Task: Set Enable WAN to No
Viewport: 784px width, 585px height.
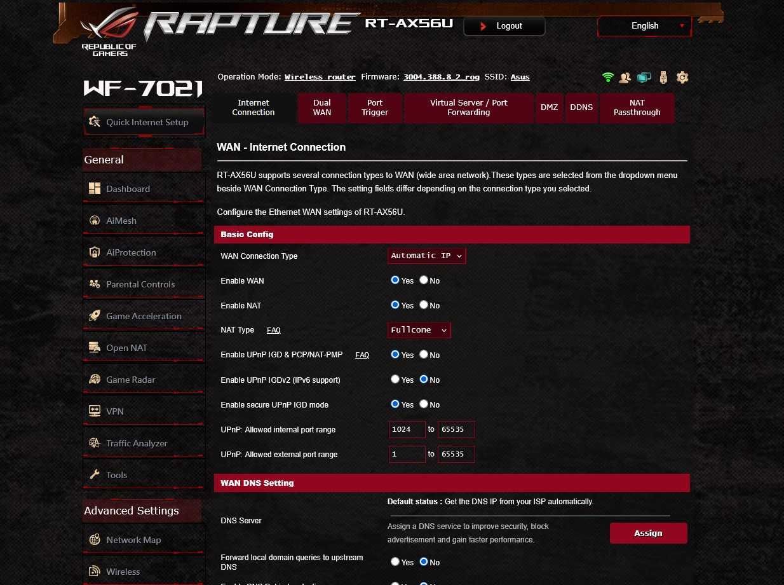Action: pos(424,280)
